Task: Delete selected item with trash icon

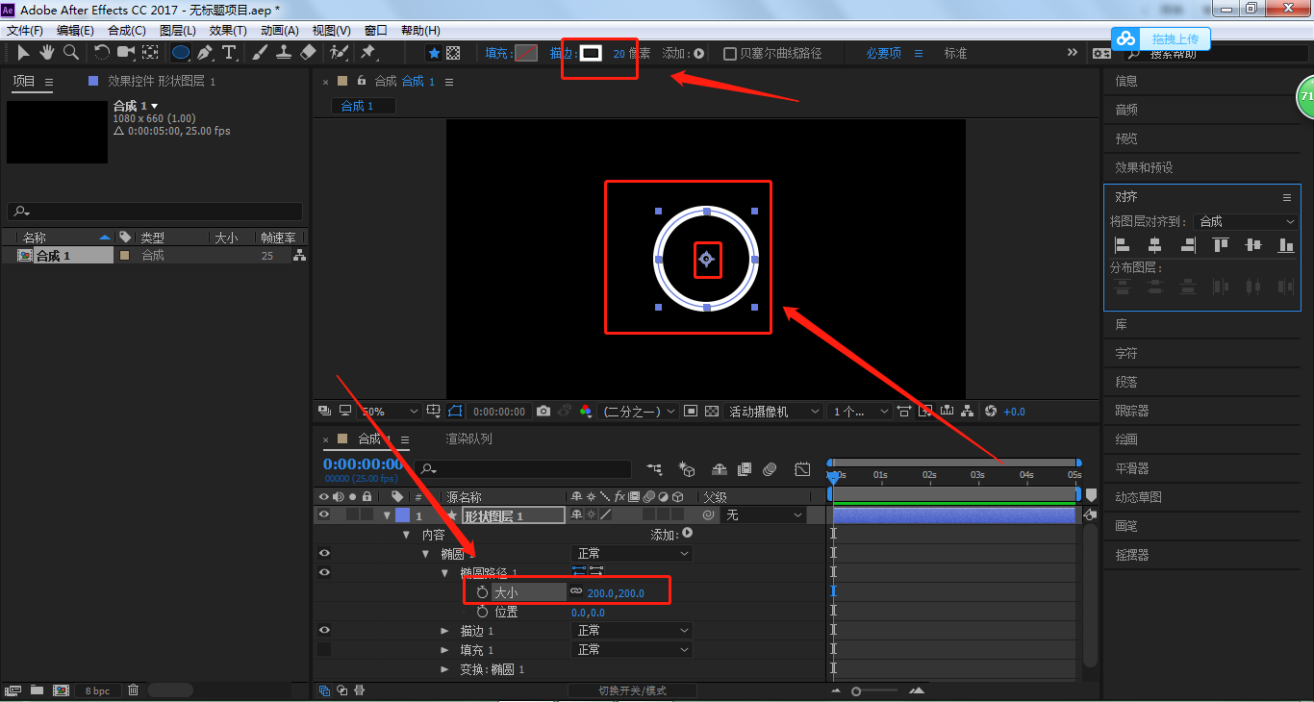Action: [x=134, y=690]
